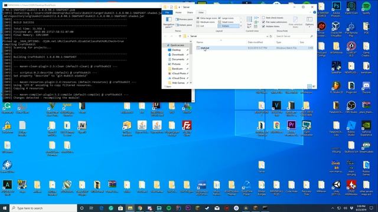Collapse the Explorer ribbon chevron
This screenshot has height=212, width=378.
pyautogui.click(x=311, y=12)
